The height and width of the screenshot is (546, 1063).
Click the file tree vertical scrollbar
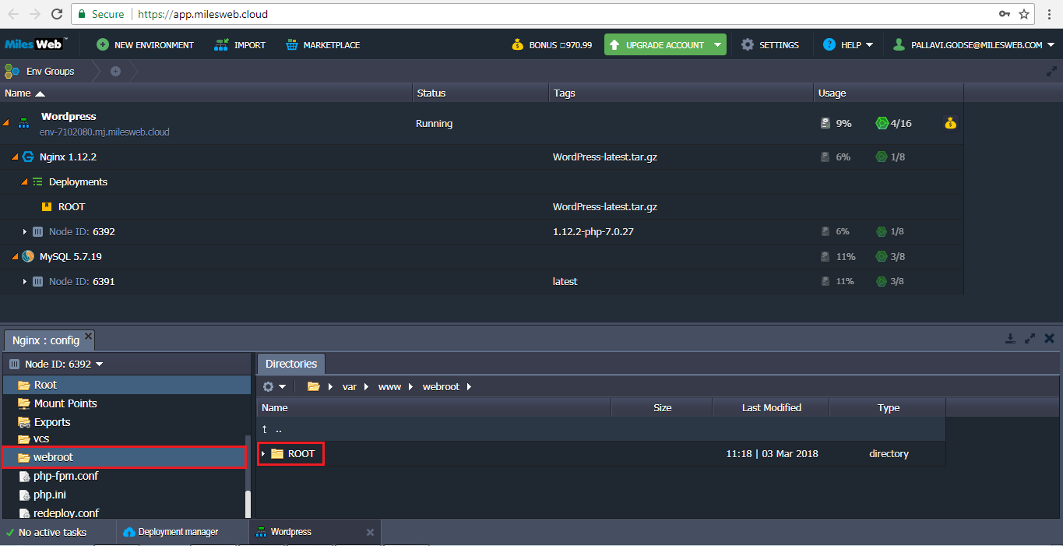pyautogui.click(x=248, y=503)
